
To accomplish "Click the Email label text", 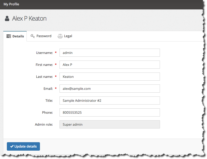I will click(48, 89).
